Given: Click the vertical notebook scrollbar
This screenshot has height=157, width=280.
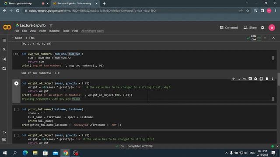Looking at the screenshot, I should [279, 79].
